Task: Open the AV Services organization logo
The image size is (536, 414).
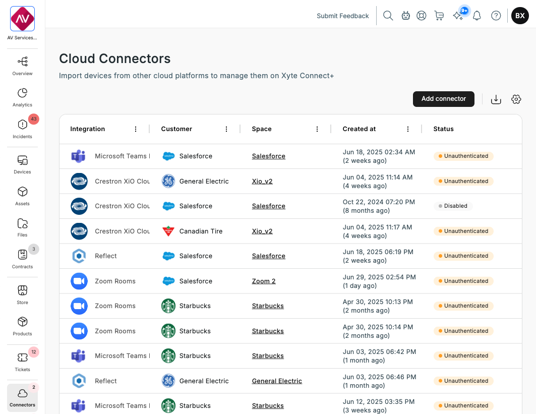Action: pos(22,19)
